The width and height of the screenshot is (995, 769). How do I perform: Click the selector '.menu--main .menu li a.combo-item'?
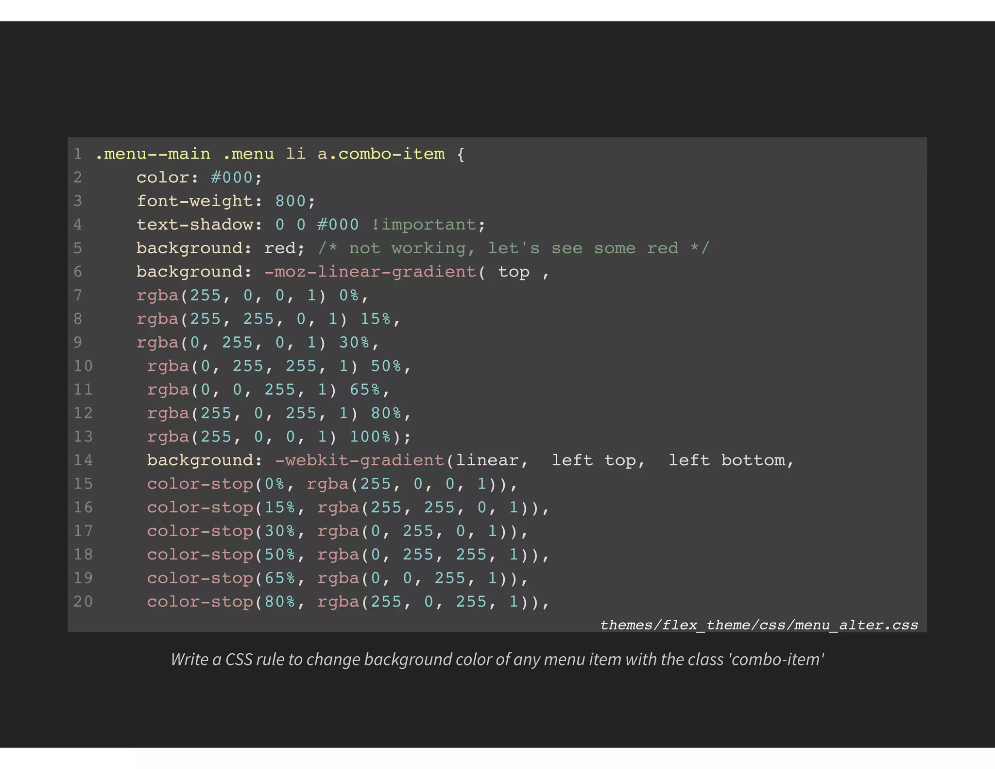click(x=270, y=154)
